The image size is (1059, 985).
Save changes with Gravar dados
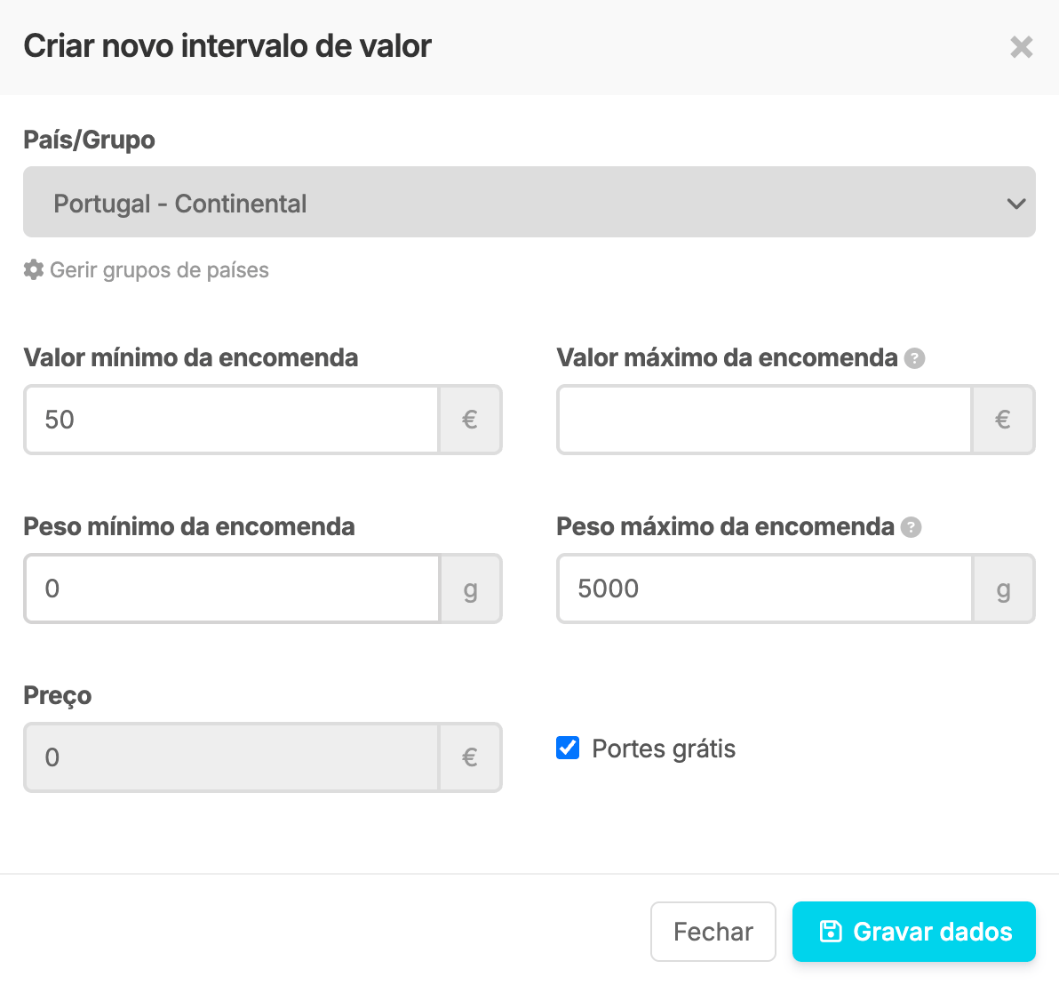tap(913, 932)
